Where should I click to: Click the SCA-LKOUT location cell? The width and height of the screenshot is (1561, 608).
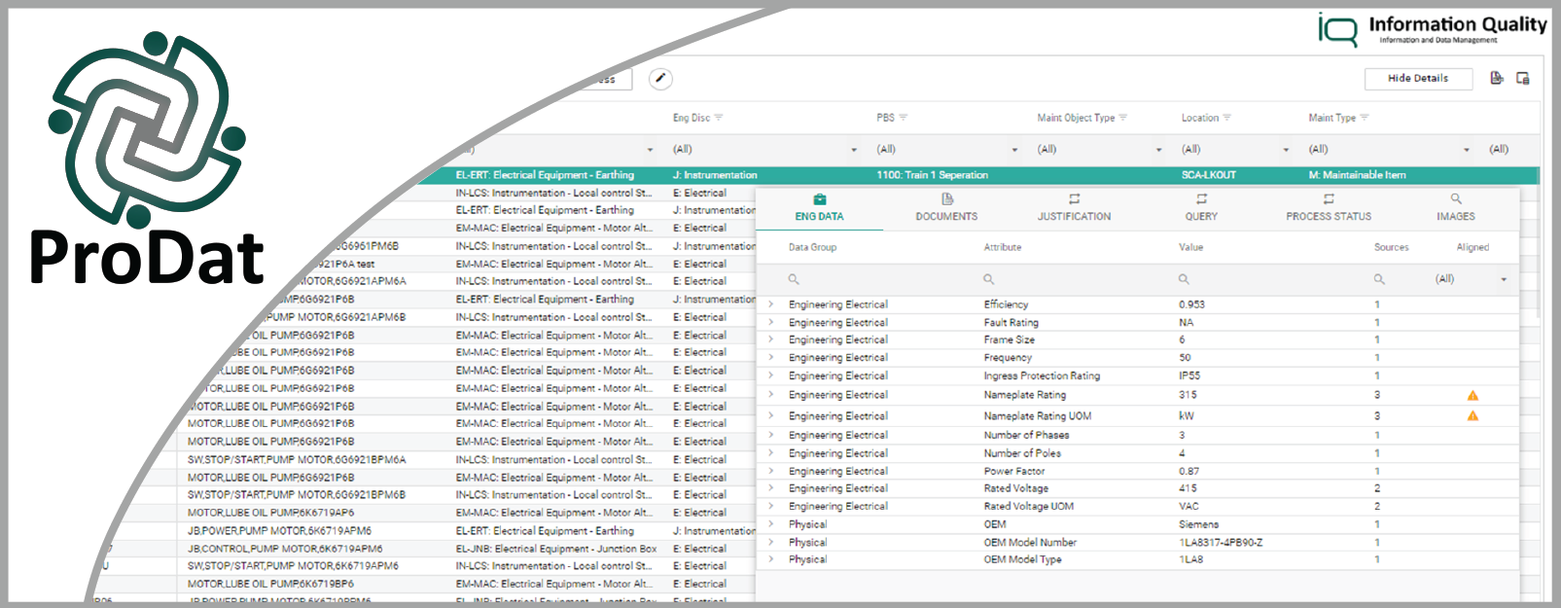(1209, 175)
